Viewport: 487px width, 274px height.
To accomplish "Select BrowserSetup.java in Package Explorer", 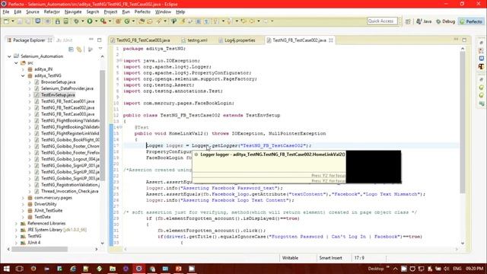I will pyautogui.click(x=58, y=82).
